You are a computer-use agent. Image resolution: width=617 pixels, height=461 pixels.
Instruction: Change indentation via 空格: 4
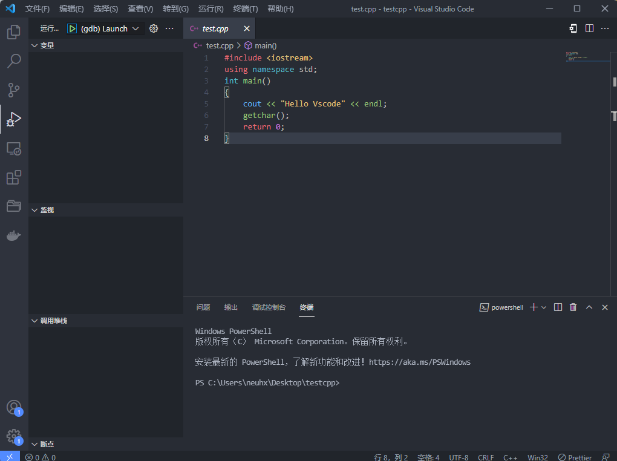tap(428, 457)
